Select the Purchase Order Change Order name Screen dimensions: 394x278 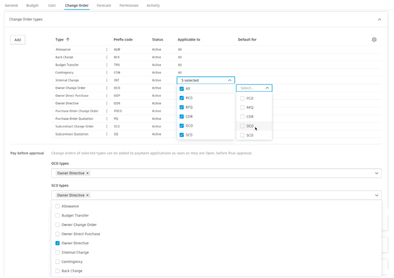click(x=76, y=111)
